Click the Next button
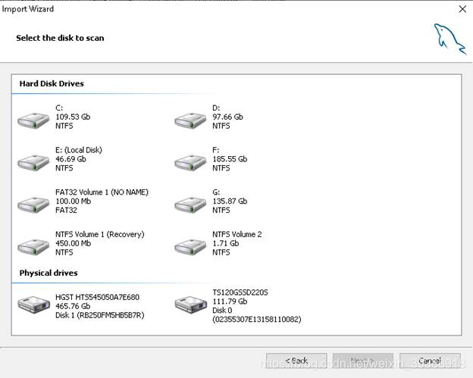The image size is (473, 378). point(361,361)
